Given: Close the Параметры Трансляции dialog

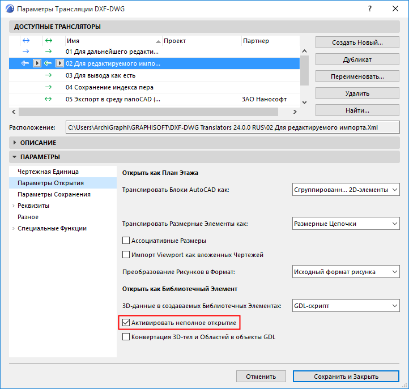Looking at the screenshot, I should pyautogui.click(x=395, y=8).
